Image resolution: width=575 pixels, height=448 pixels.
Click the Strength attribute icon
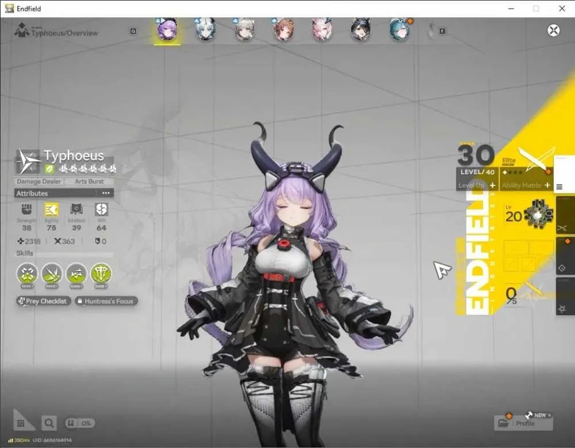26,210
